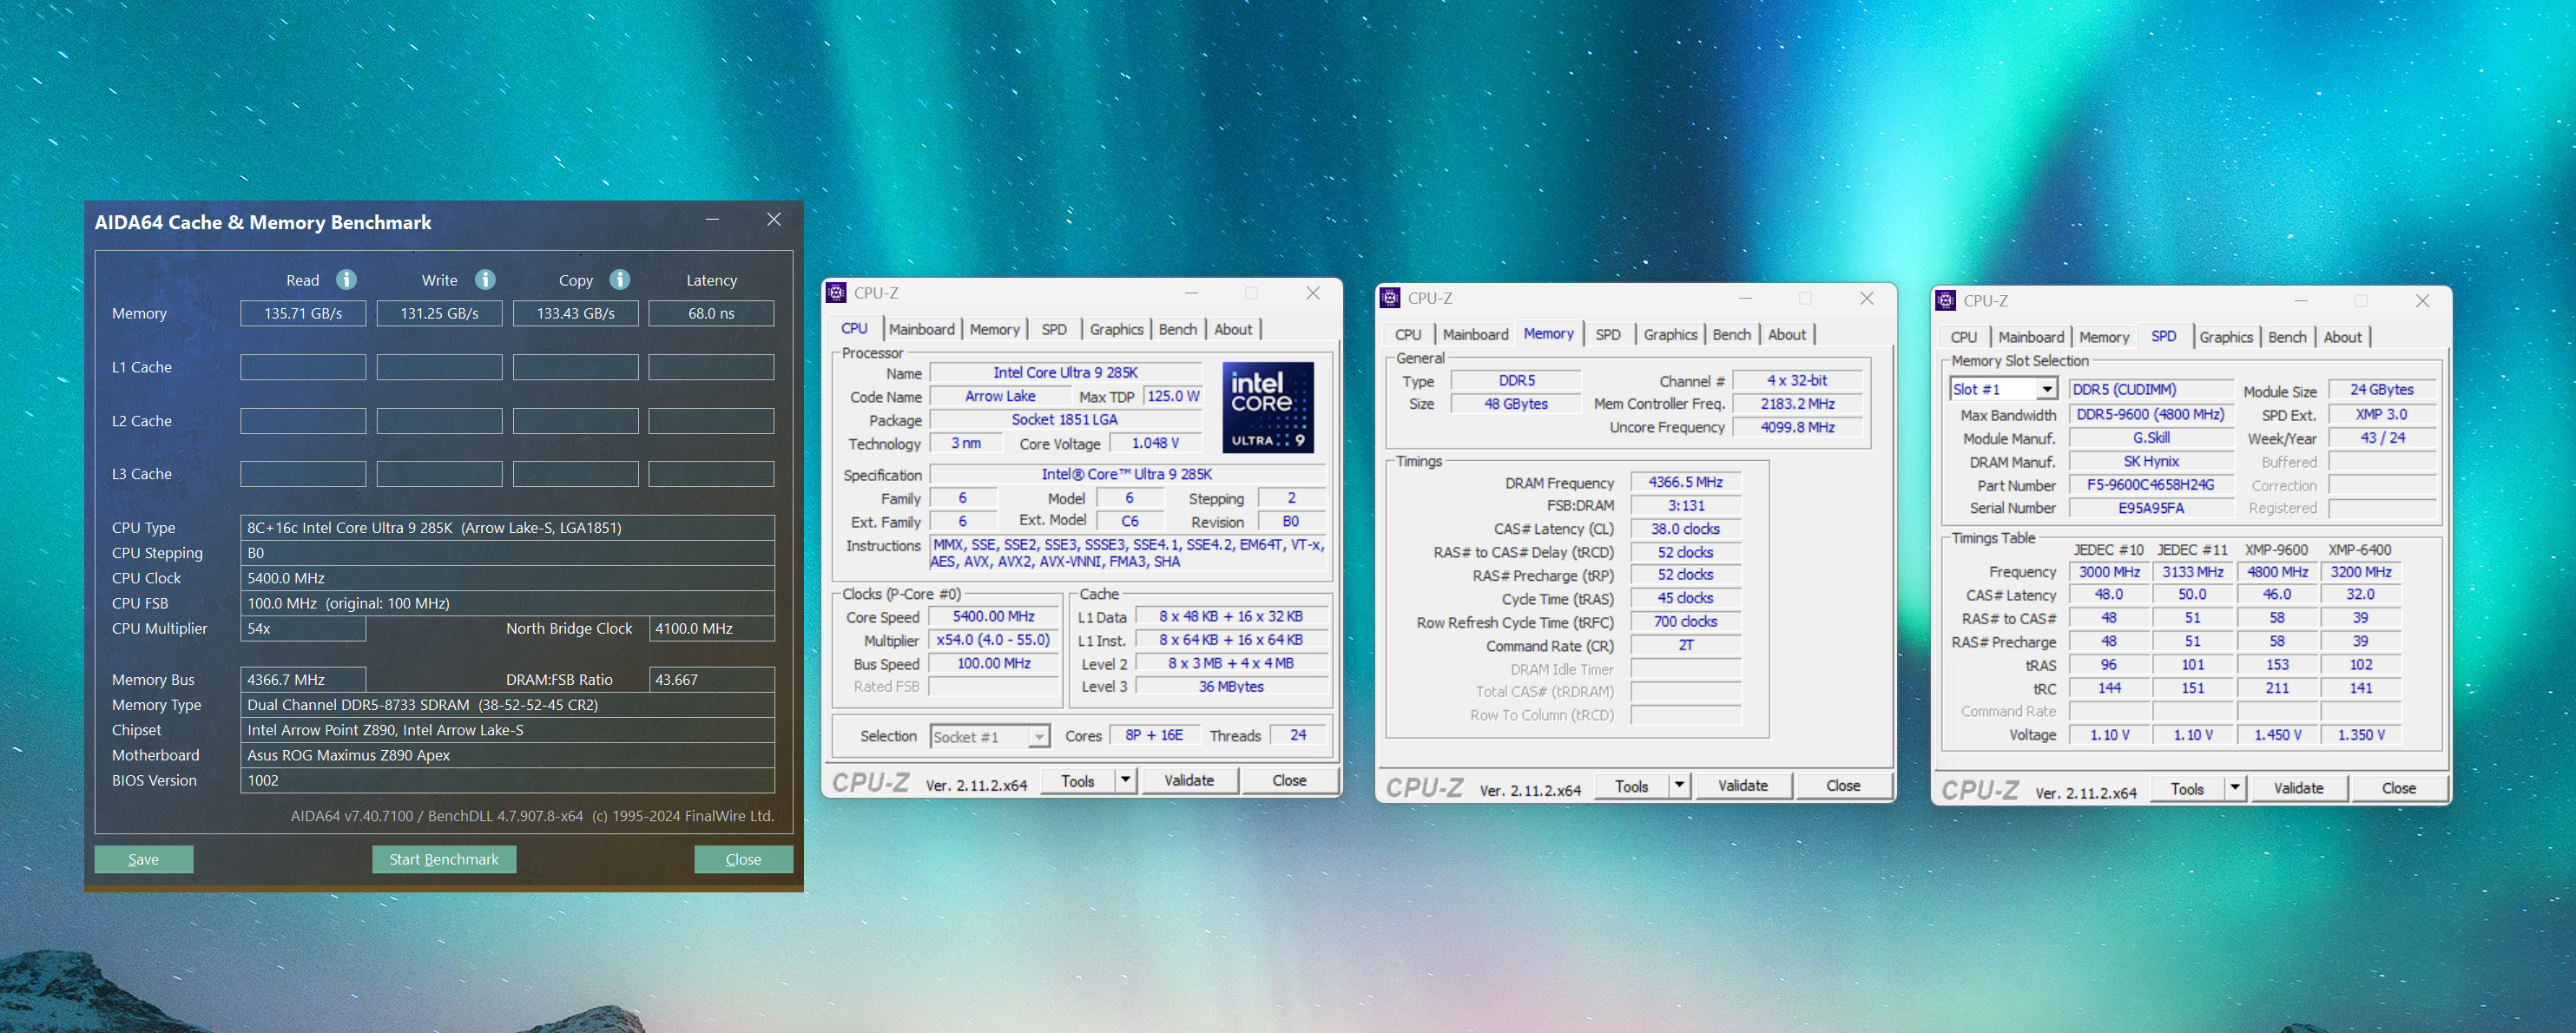Expand the Socket #1 selection dropdown

[x=1040, y=737]
